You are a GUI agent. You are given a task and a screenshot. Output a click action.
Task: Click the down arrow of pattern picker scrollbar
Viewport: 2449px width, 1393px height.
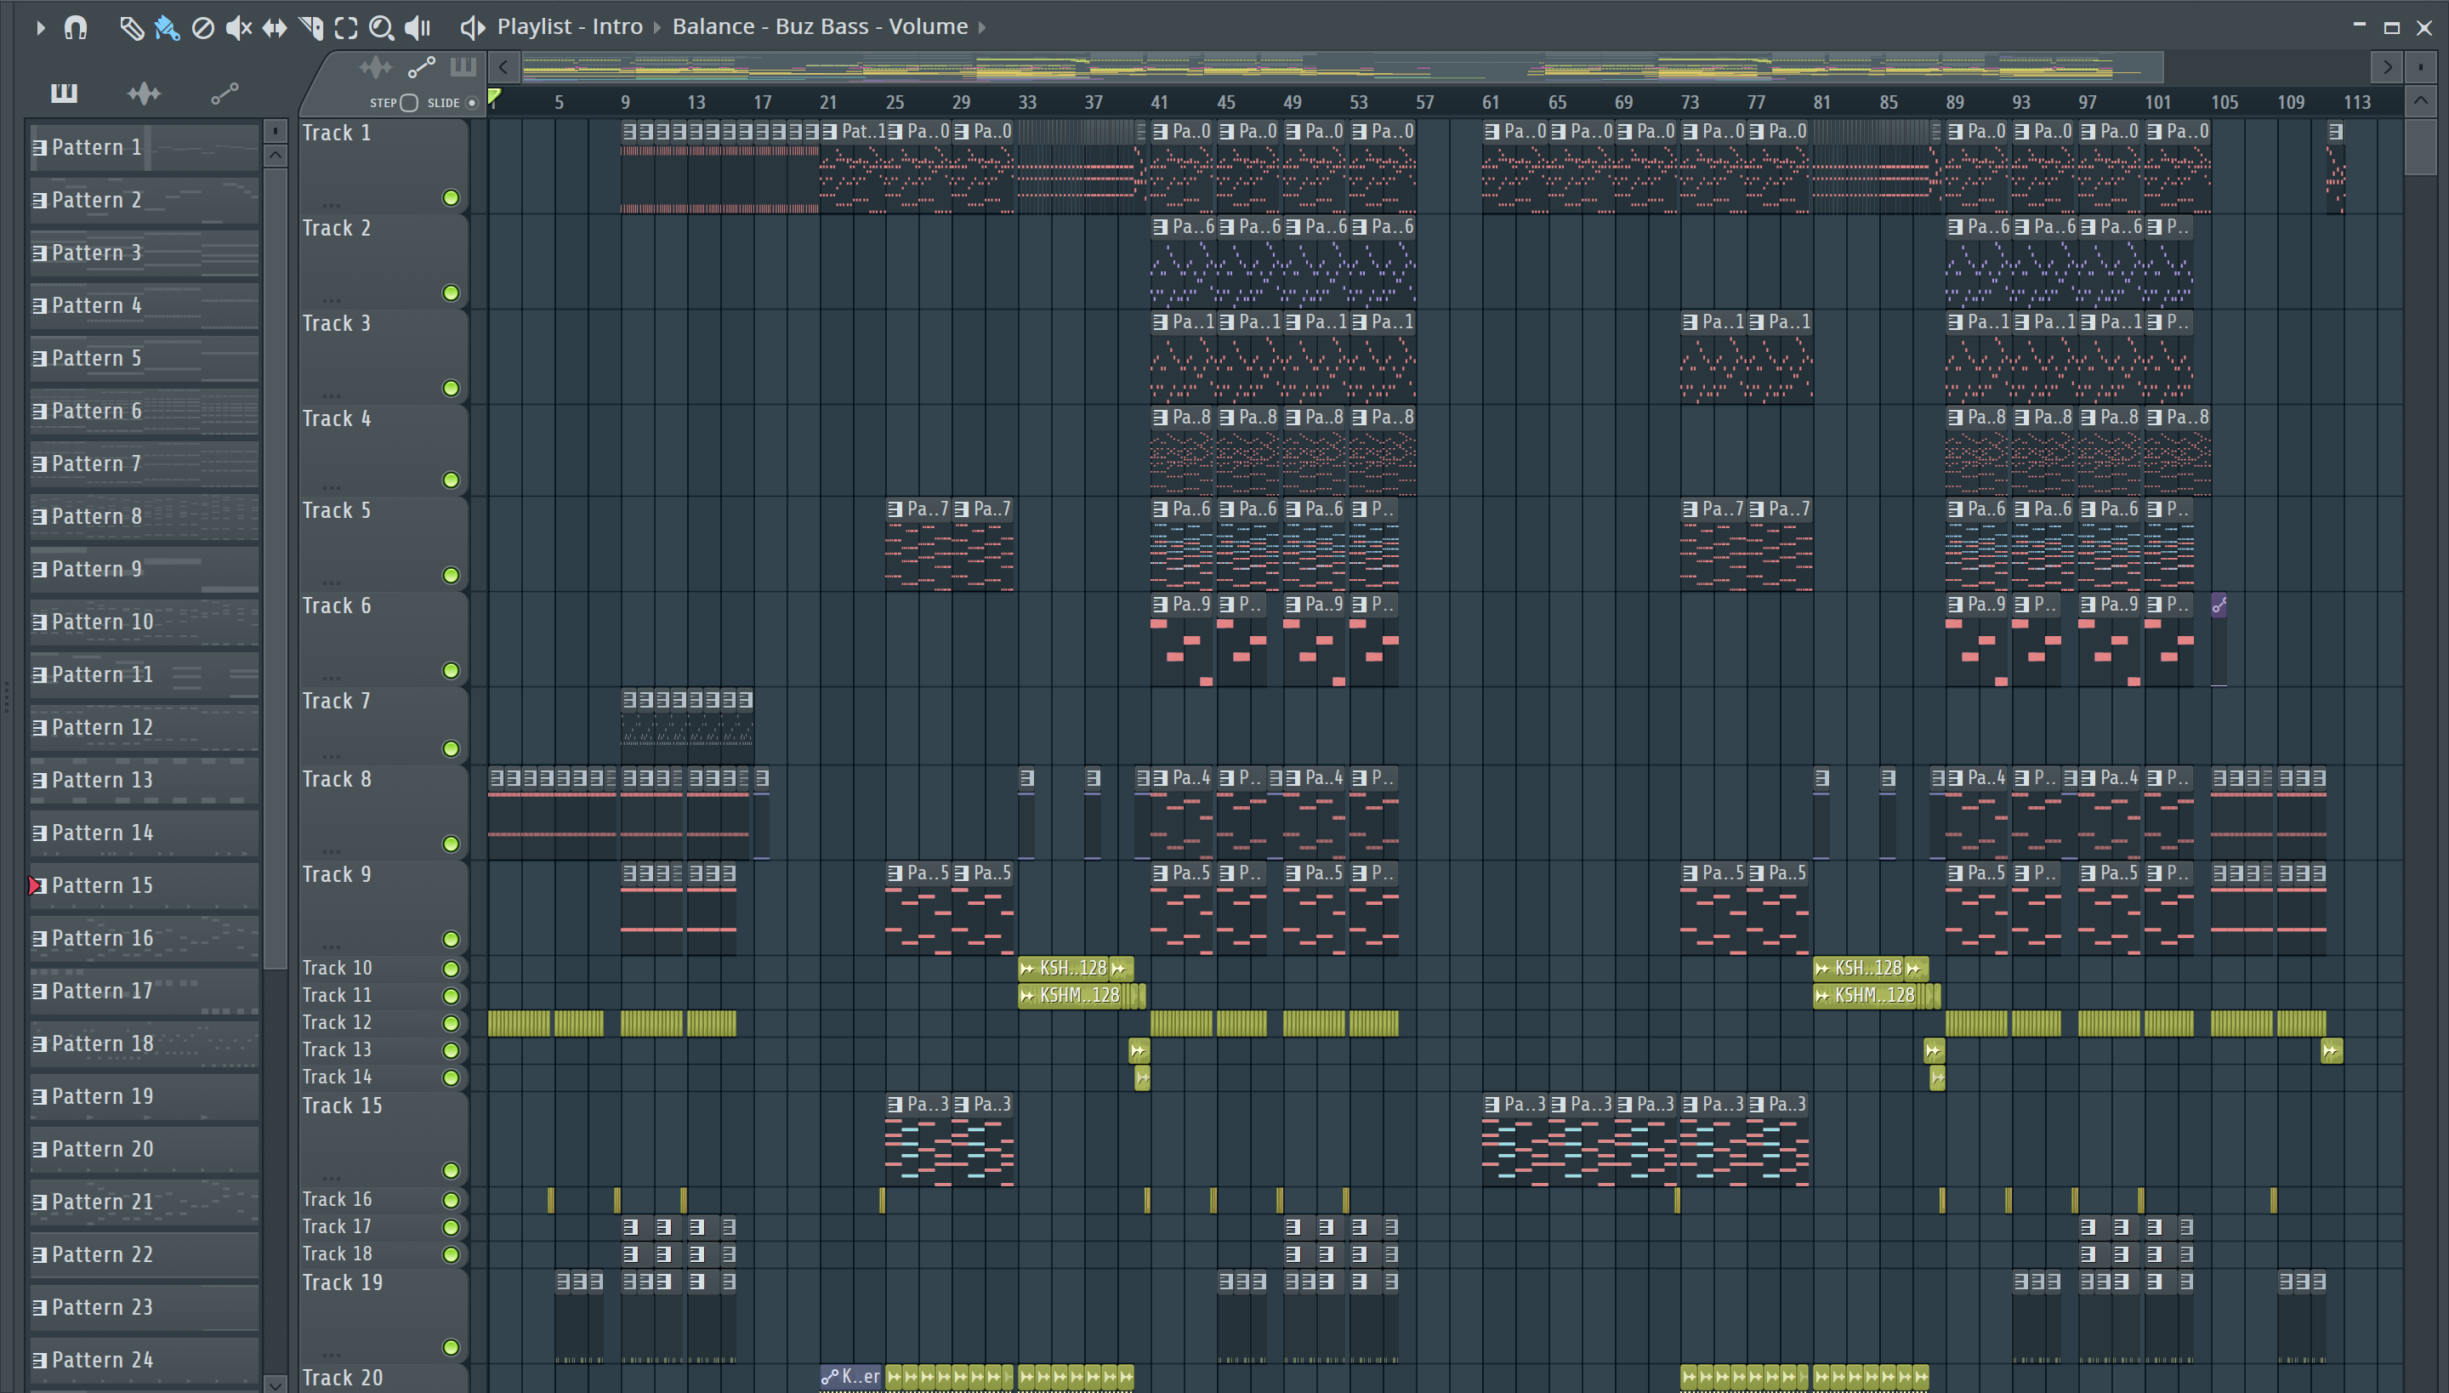click(x=276, y=1384)
